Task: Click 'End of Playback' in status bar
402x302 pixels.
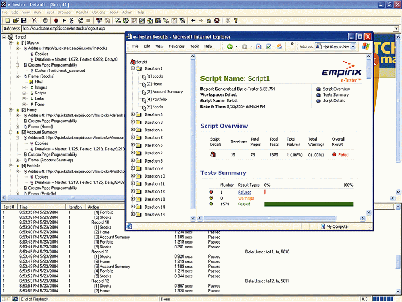Action: click(x=34, y=299)
